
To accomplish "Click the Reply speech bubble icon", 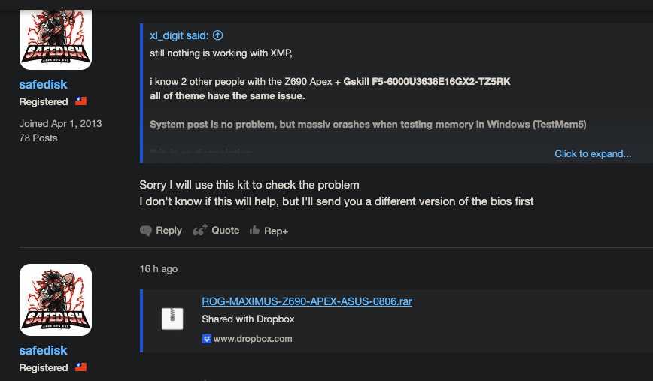I will (x=146, y=231).
